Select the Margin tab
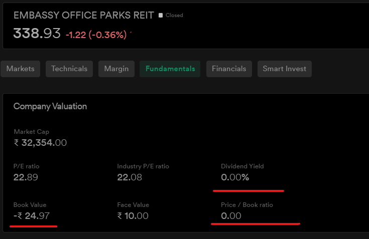 click(x=116, y=69)
